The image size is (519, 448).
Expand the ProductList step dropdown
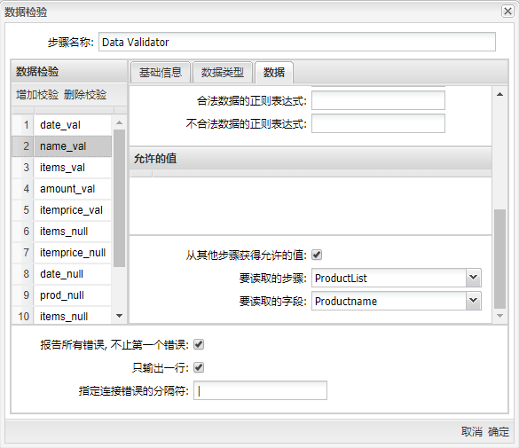pos(474,278)
